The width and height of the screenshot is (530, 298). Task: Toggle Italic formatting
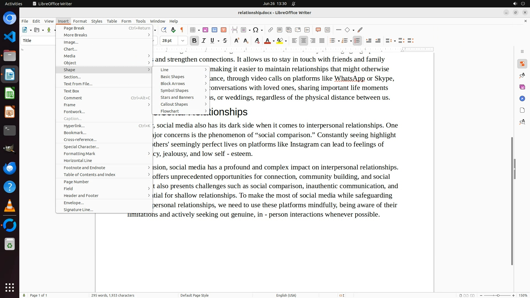(203, 41)
